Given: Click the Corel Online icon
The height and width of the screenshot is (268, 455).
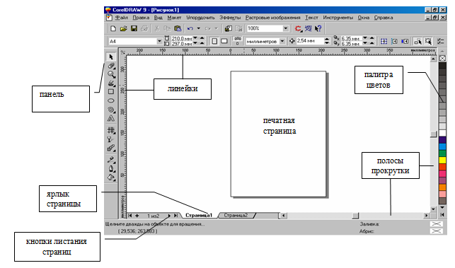Looking at the screenshot, I should [x=309, y=28].
